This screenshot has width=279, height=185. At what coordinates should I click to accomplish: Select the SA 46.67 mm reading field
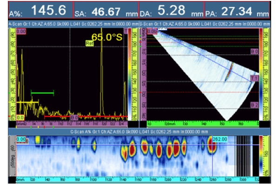(x=106, y=10)
